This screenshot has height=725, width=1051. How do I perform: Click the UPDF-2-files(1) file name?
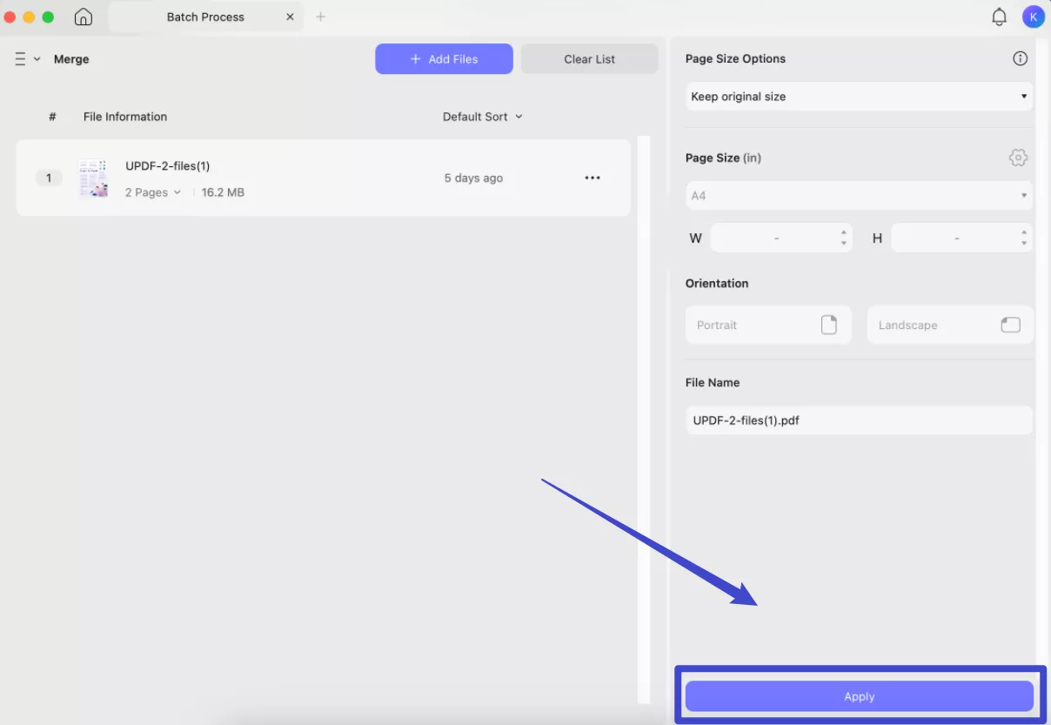click(168, 165)
